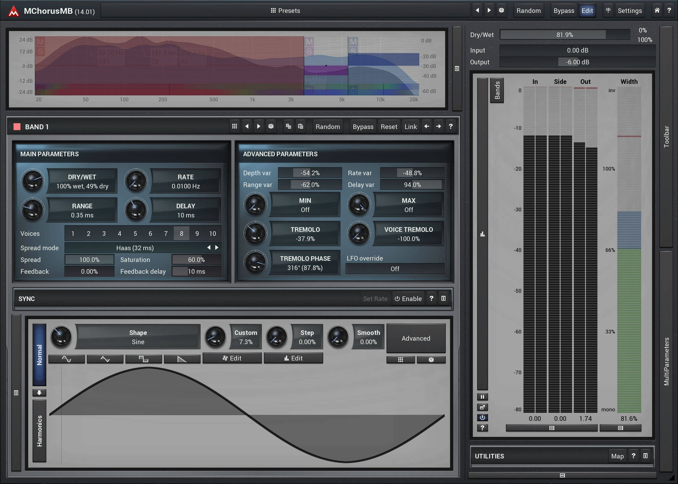Image resolution: width=678 pixels, height=484 pixels.
Task: Toggle Band 1 Bypass
Action: (x=363, y=126)
